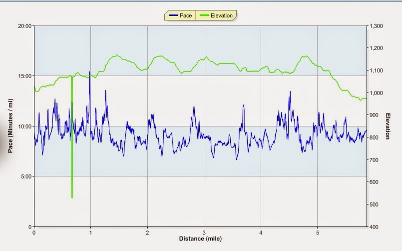Click the distance axis label '1'
The image size is (402, 251).
point(90,233)
